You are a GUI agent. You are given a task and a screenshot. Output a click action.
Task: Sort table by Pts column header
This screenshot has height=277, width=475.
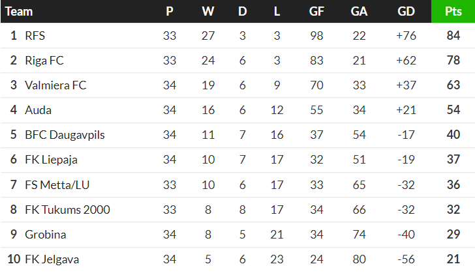click(x=453, y=11)
